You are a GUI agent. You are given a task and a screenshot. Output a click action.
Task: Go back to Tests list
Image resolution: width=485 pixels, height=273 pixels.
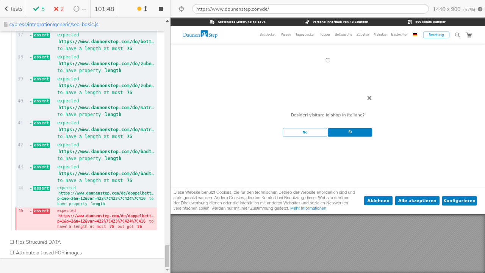click(14, 9)
